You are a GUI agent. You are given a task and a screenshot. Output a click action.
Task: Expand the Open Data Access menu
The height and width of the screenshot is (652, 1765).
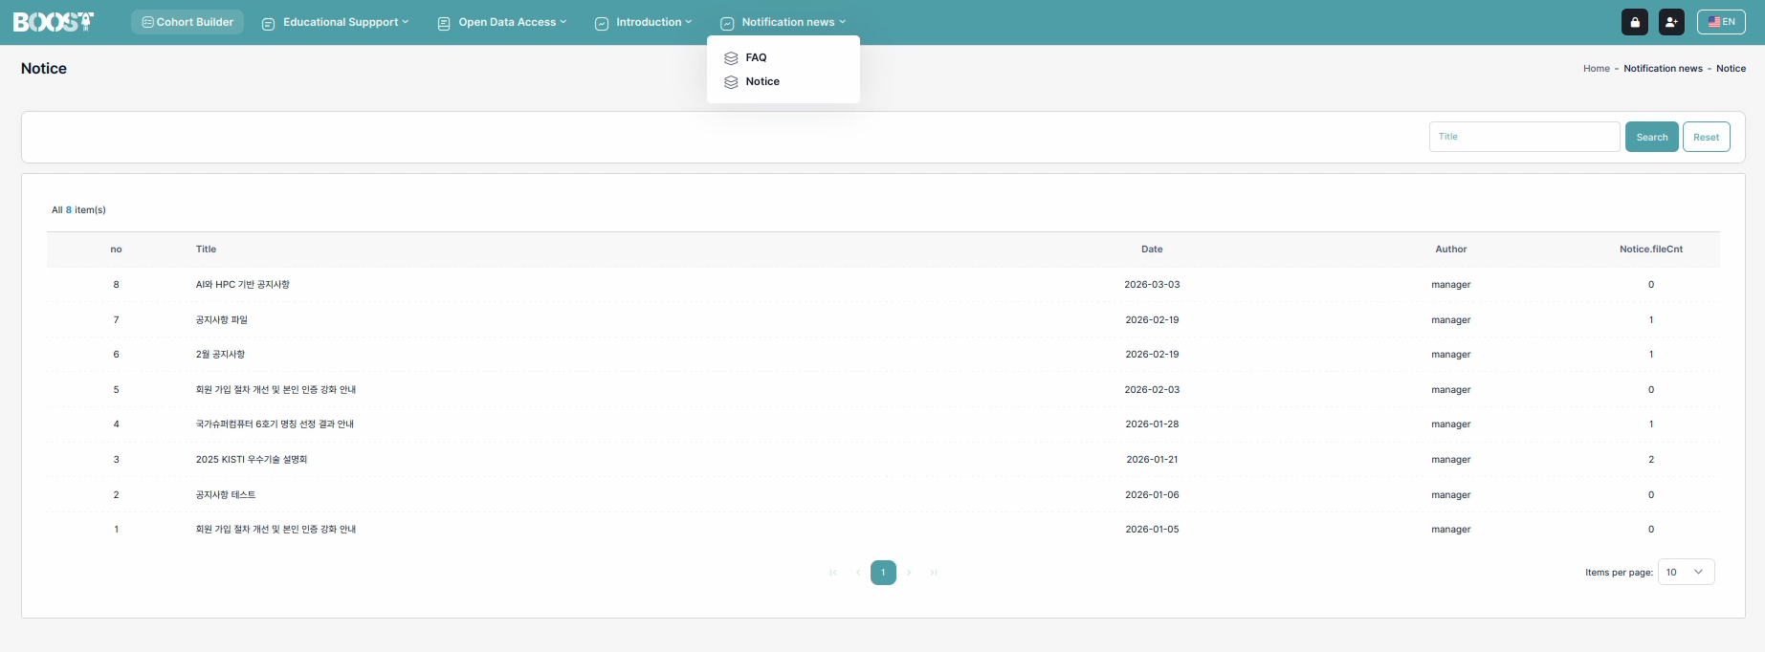click(502, 22)
